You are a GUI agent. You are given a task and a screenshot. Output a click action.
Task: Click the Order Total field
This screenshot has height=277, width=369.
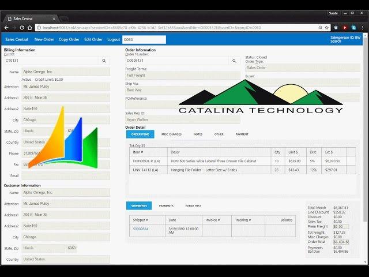pyautogui.click(x=341, y=242)
